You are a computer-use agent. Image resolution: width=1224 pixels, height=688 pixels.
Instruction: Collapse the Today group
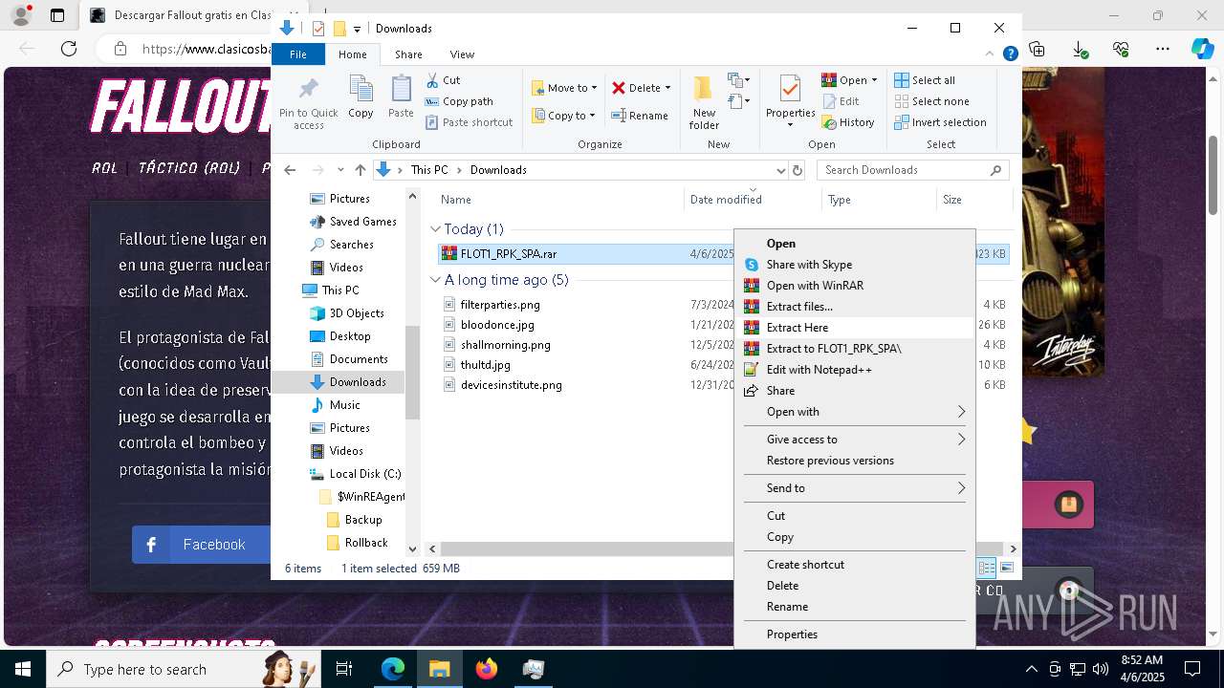(x=435, y=229)
